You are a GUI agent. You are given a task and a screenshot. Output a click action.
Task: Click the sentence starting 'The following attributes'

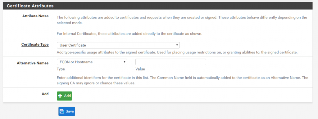coord(182,20)
